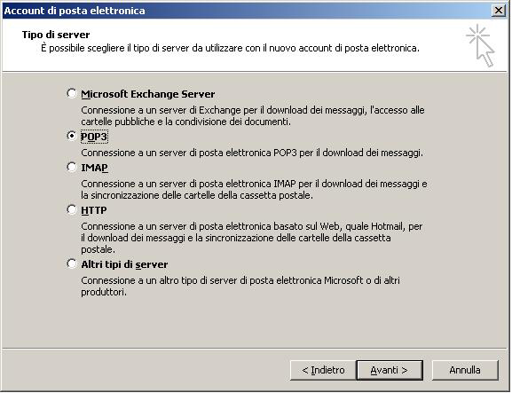Click the Account di posta elettronica title bar
512x393 pixels.
point(247,11)
